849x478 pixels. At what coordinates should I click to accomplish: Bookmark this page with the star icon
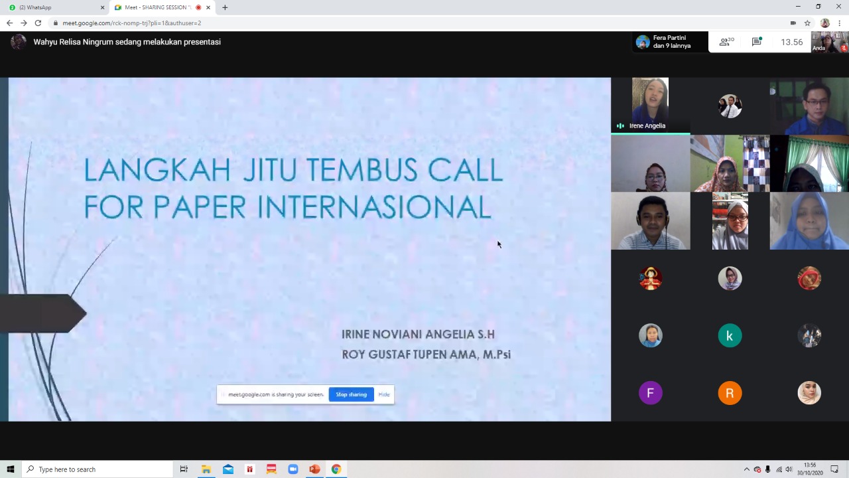pos(807,23)
